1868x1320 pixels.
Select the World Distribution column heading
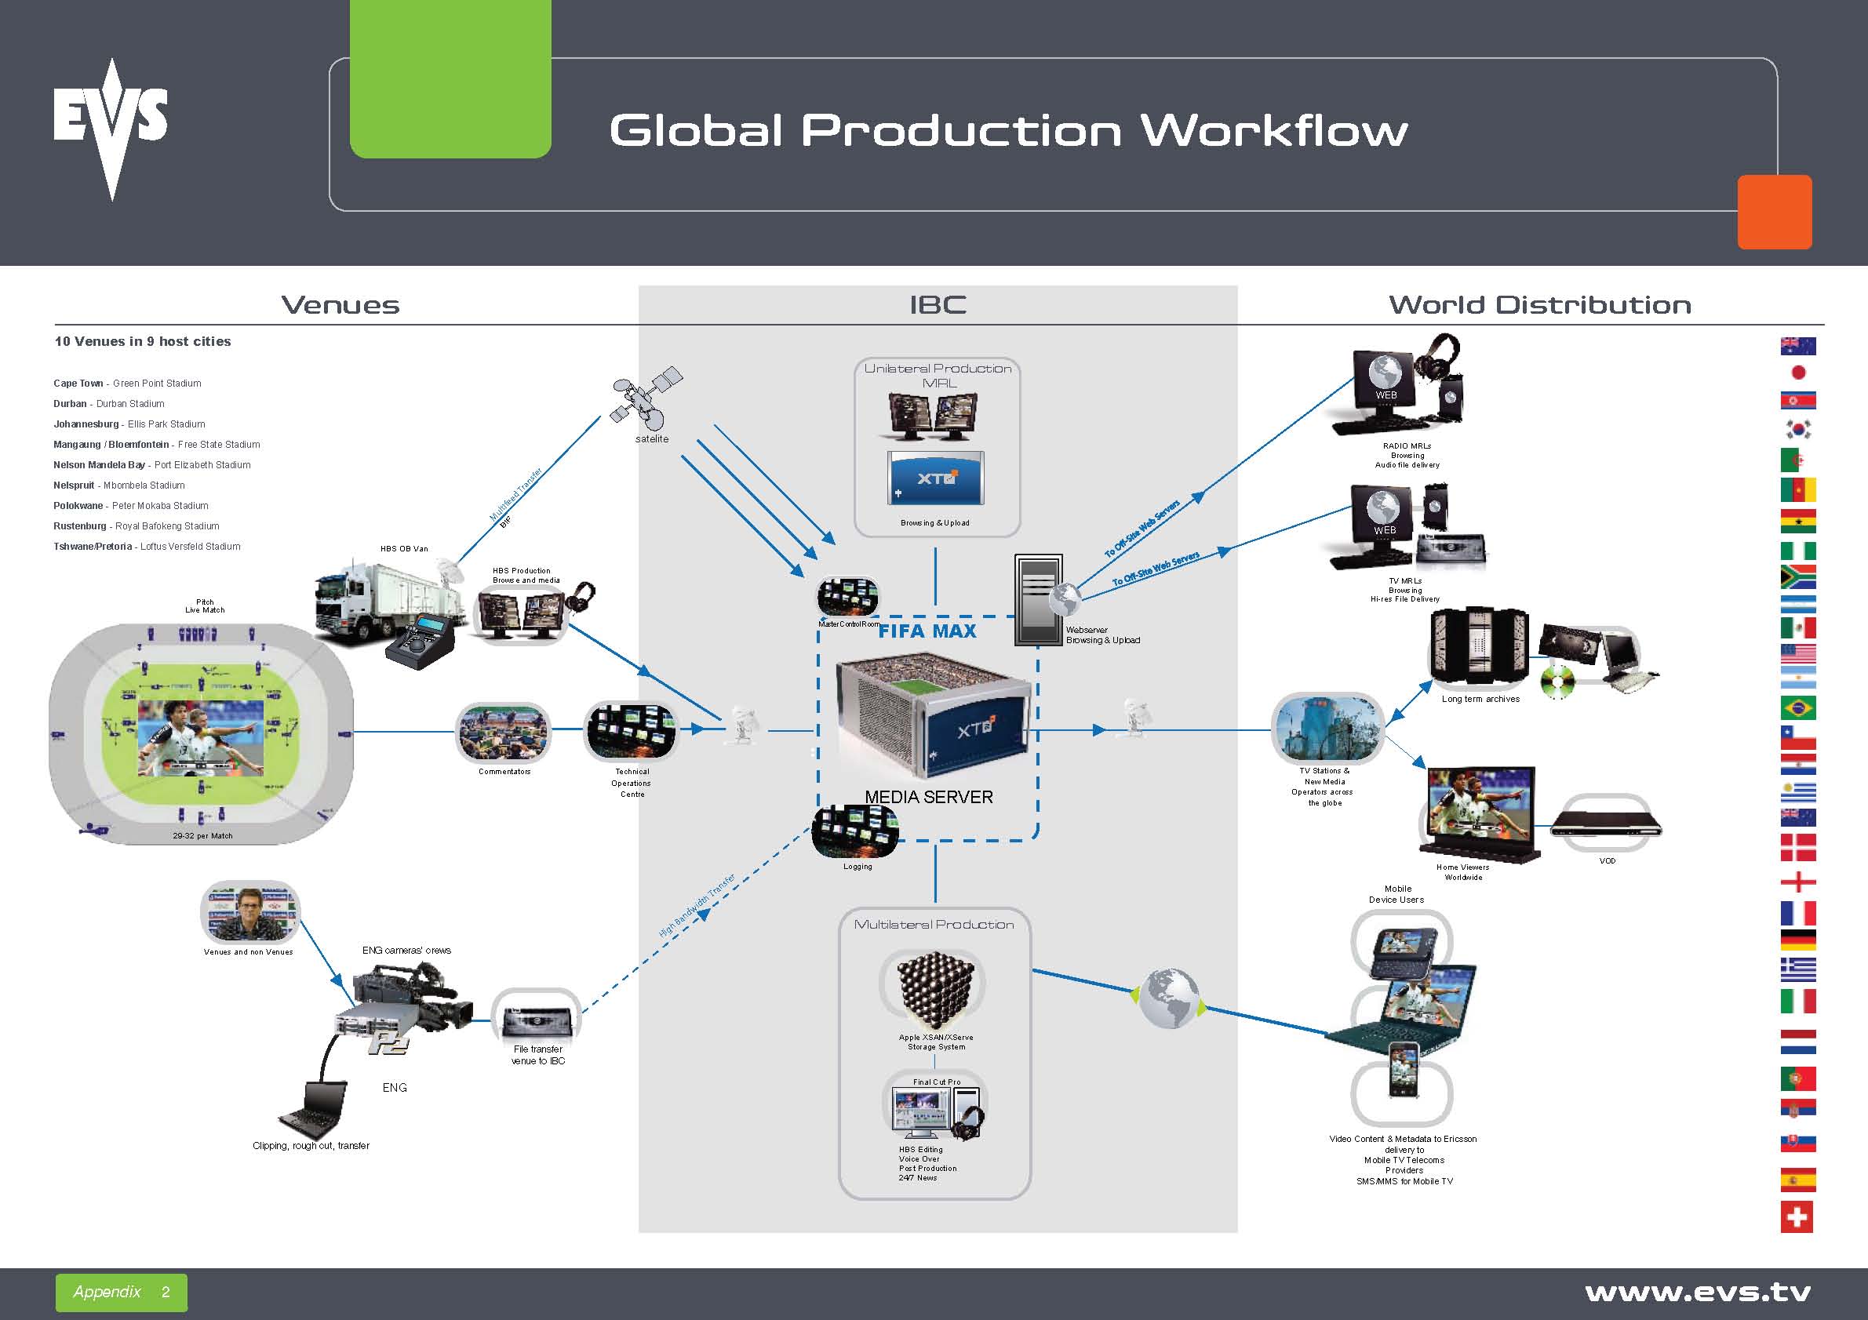click(x=1539, y=305)
